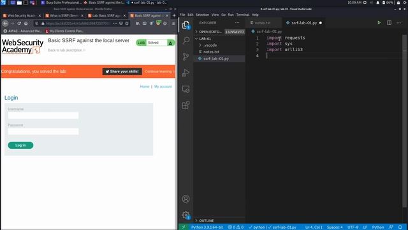
Task: Open Firefox page actions ellipsis
Action: coord(115,23)
